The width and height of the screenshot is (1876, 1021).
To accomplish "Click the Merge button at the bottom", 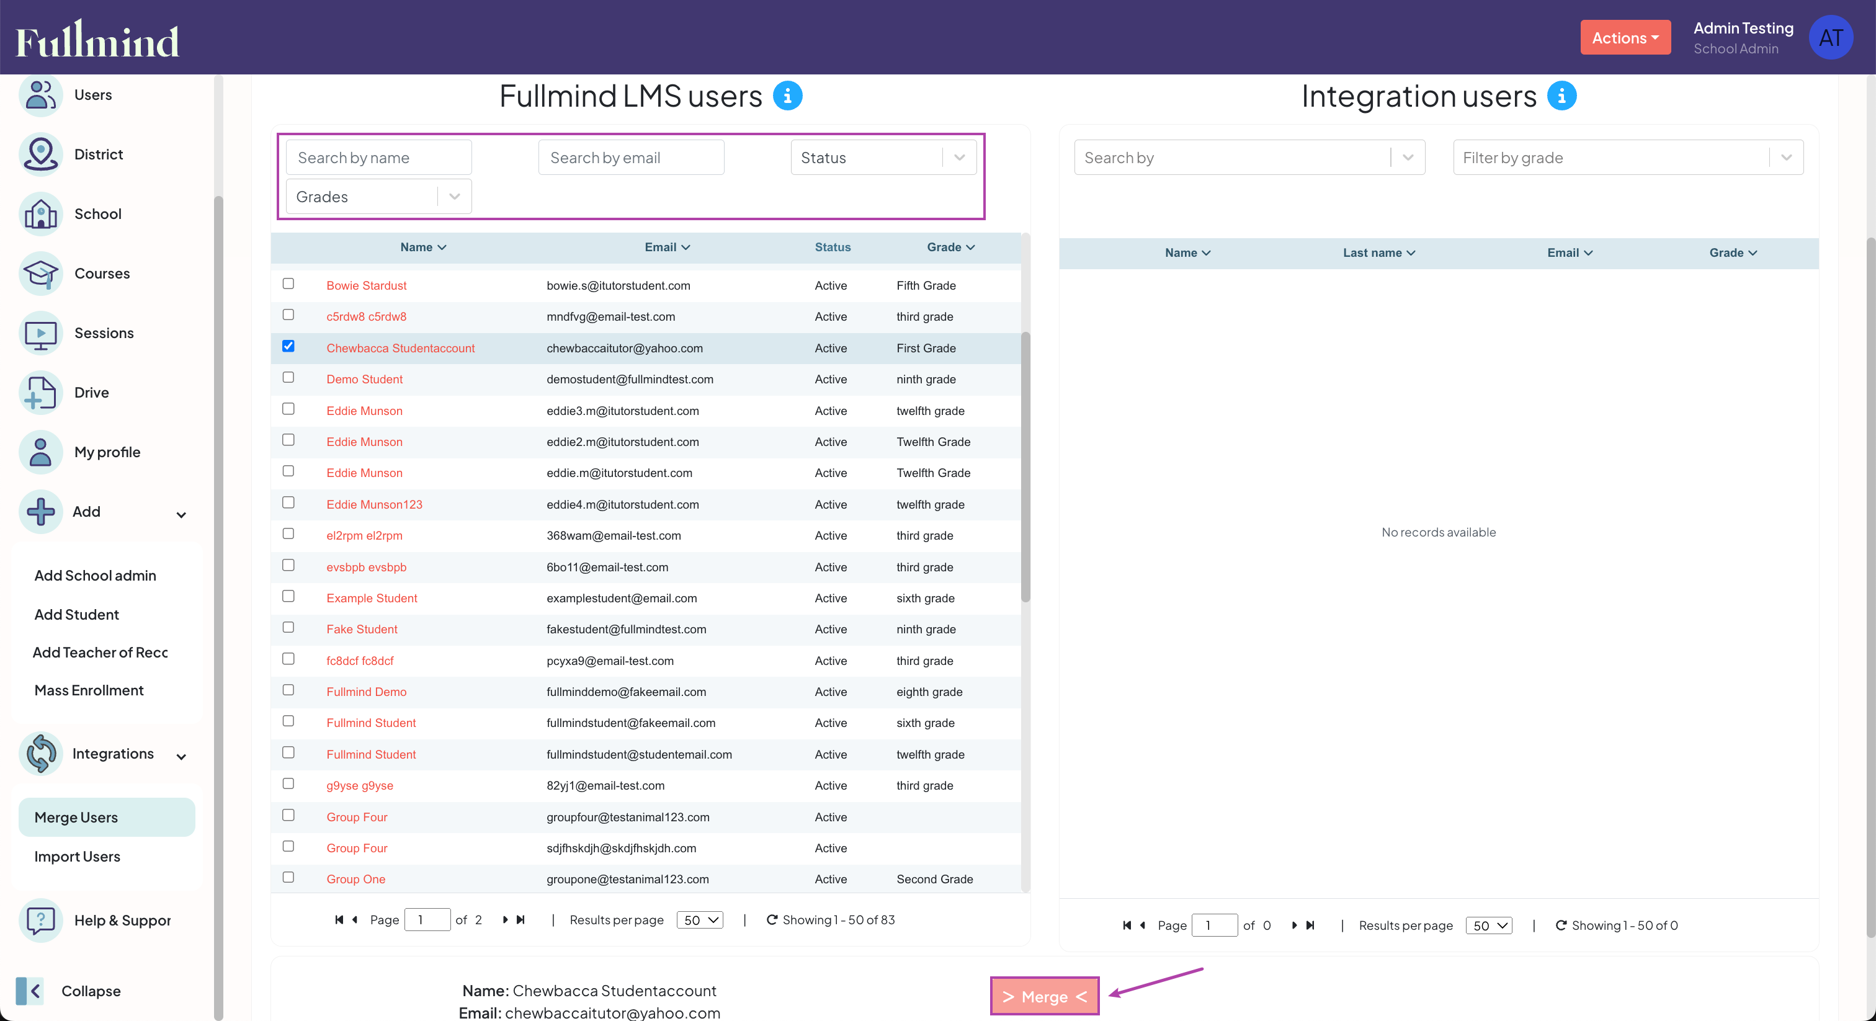I will pos(1044,996).
